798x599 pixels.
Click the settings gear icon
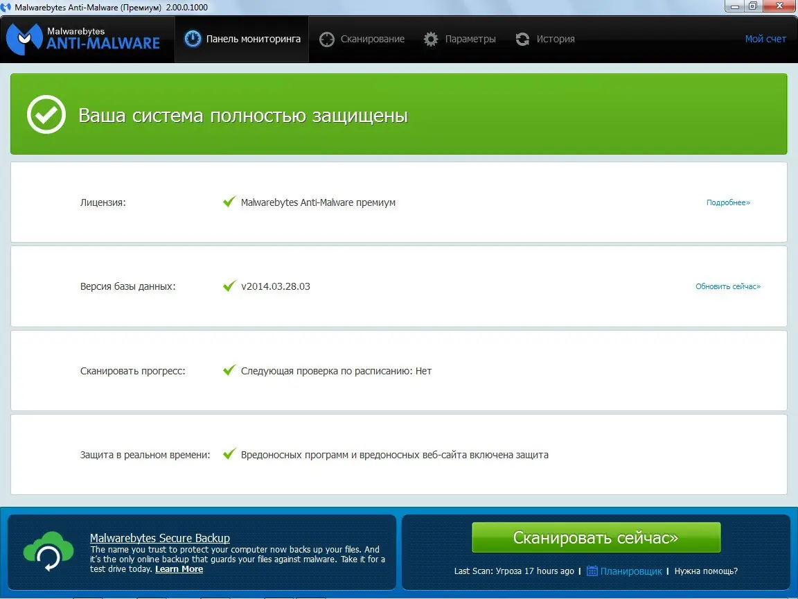pos(431,40)
